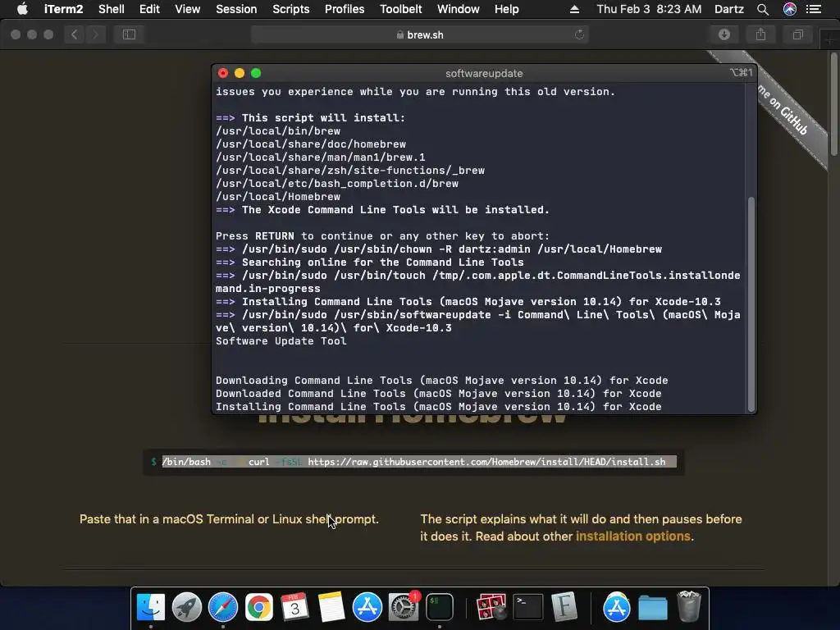Click the eject icon in menu bar
The image size is (840, 630).
point(574,9)
